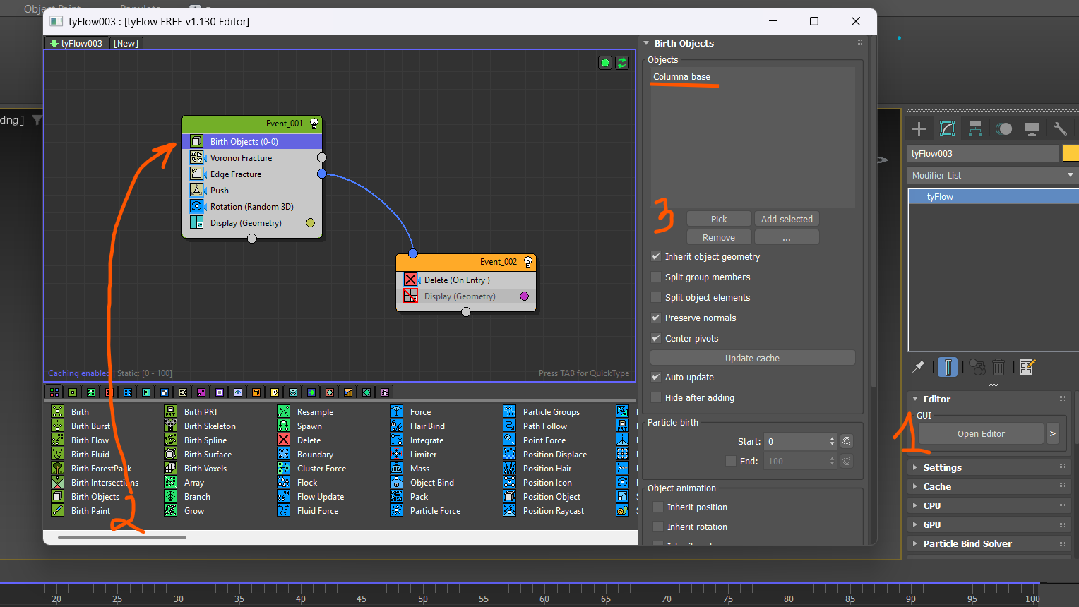
Task: Disable the Center pivots checkbox
Action: point(656,339)
